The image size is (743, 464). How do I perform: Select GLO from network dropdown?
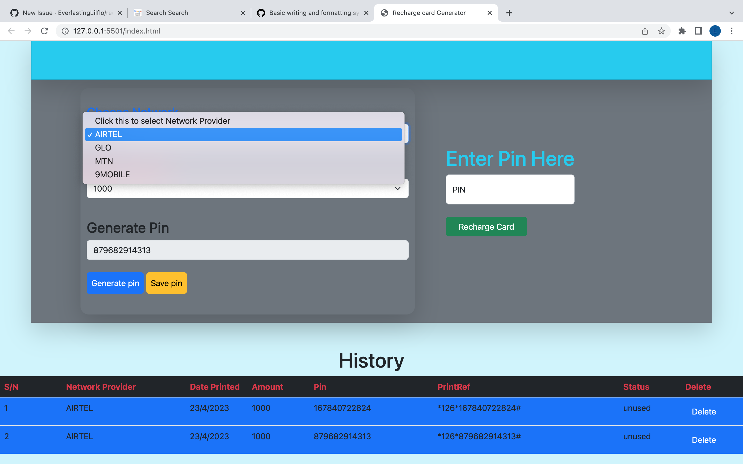[x=103, y=148]
